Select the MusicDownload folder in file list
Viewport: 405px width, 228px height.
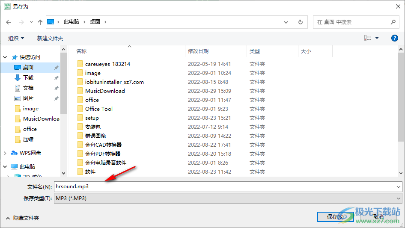(x=105, y=91)
